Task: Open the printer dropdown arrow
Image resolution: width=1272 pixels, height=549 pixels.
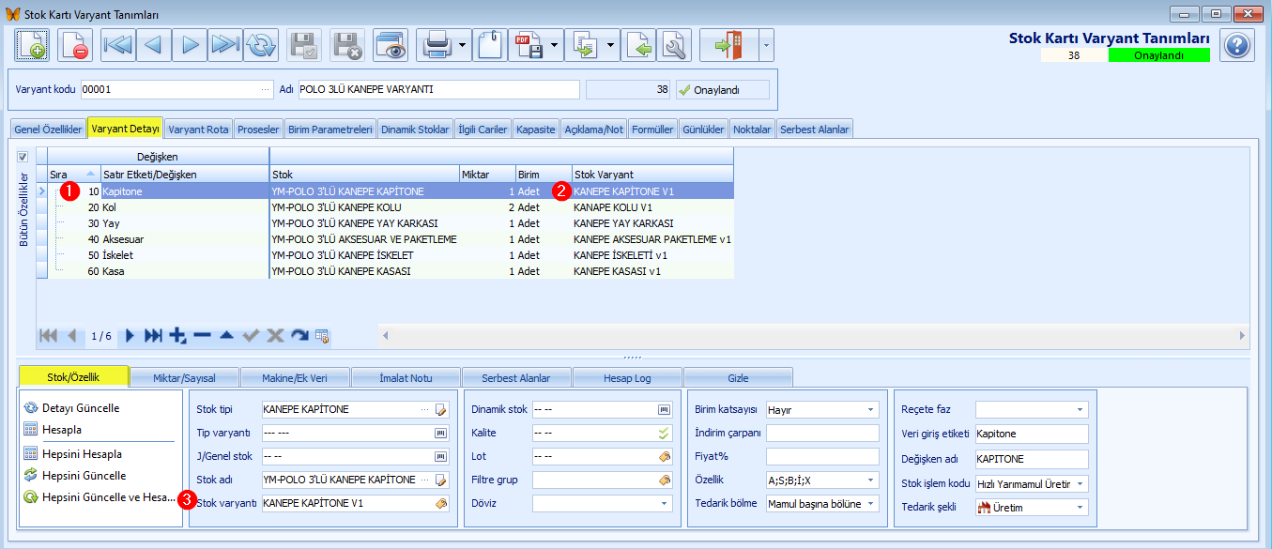Action: (x=464, y=45)
